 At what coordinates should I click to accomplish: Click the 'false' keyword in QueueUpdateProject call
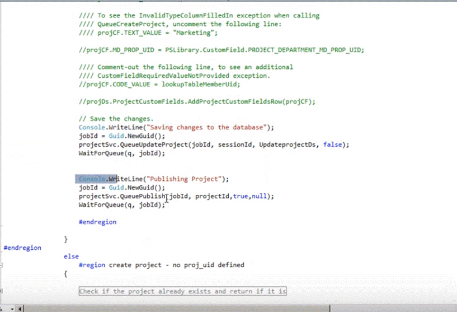click(x=332, y=145)
